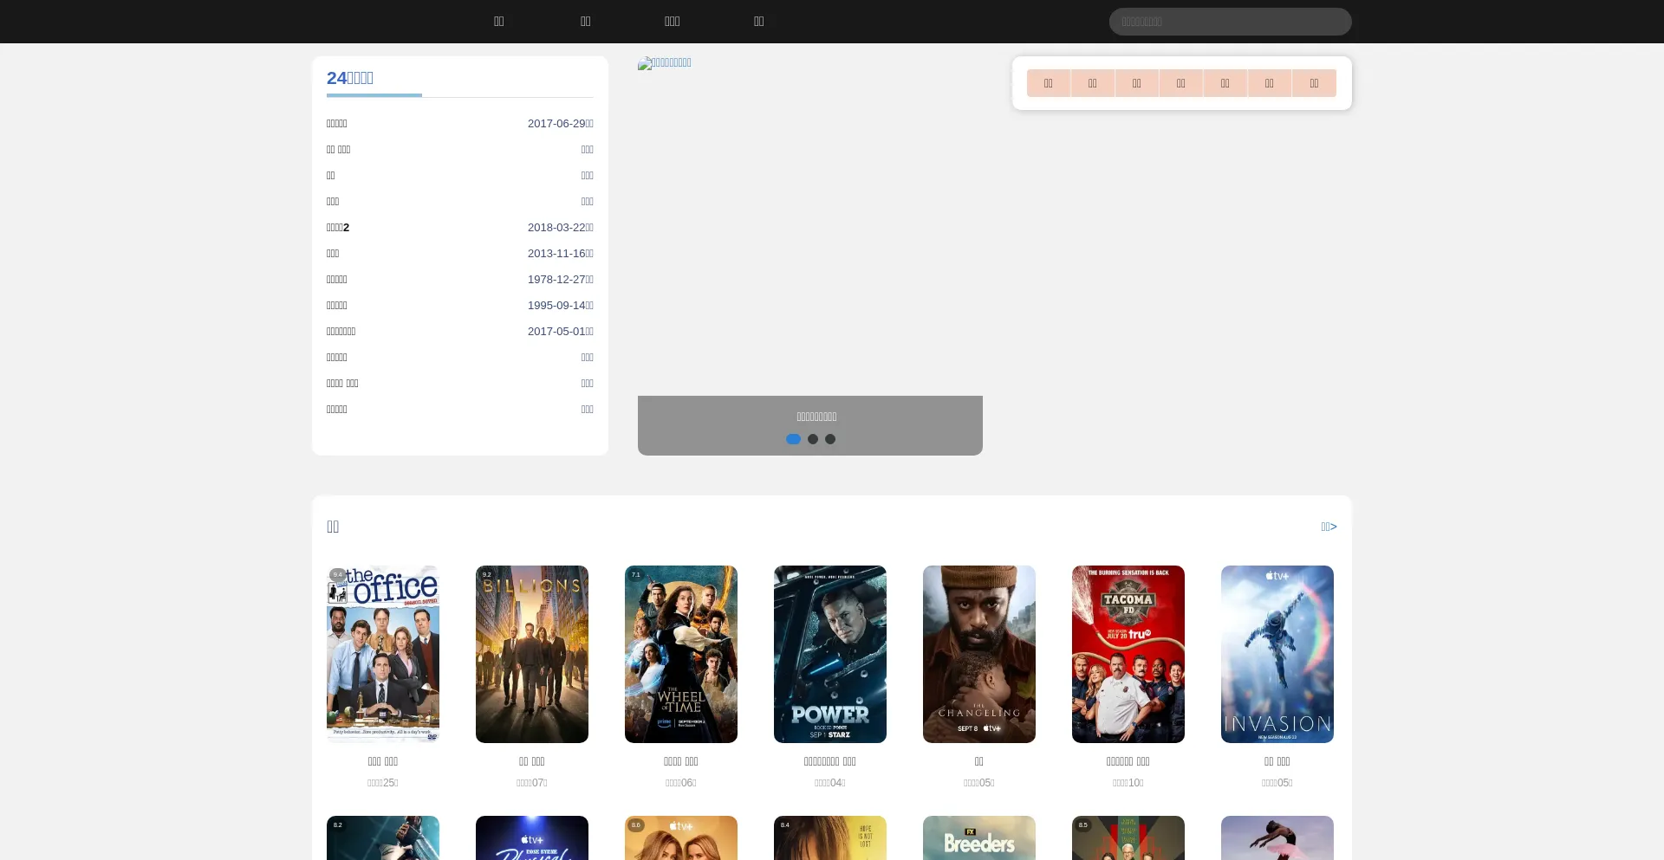Open the Power Book IV poster

829,654
